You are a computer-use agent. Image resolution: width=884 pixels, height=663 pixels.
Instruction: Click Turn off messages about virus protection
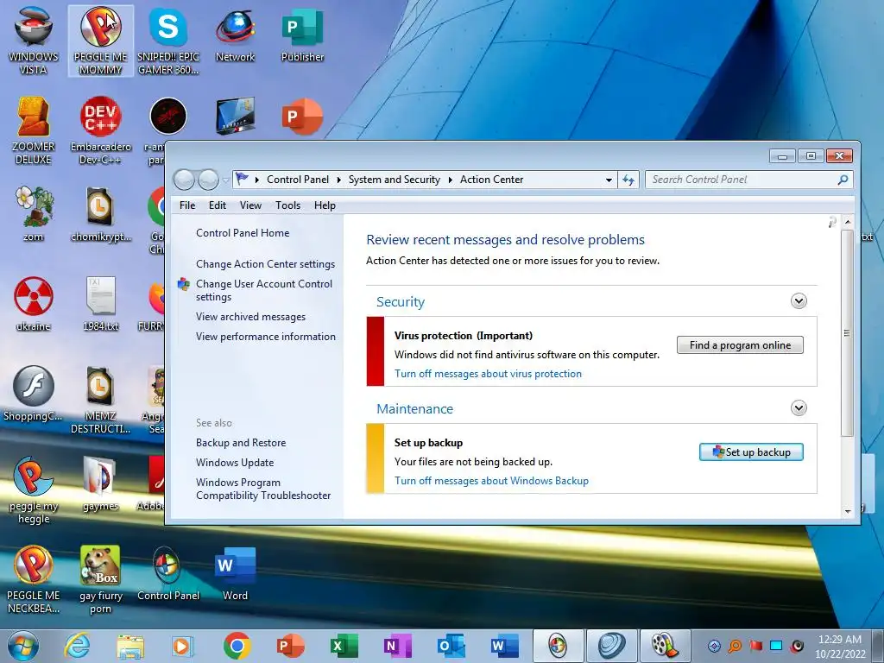coord(488,374)
